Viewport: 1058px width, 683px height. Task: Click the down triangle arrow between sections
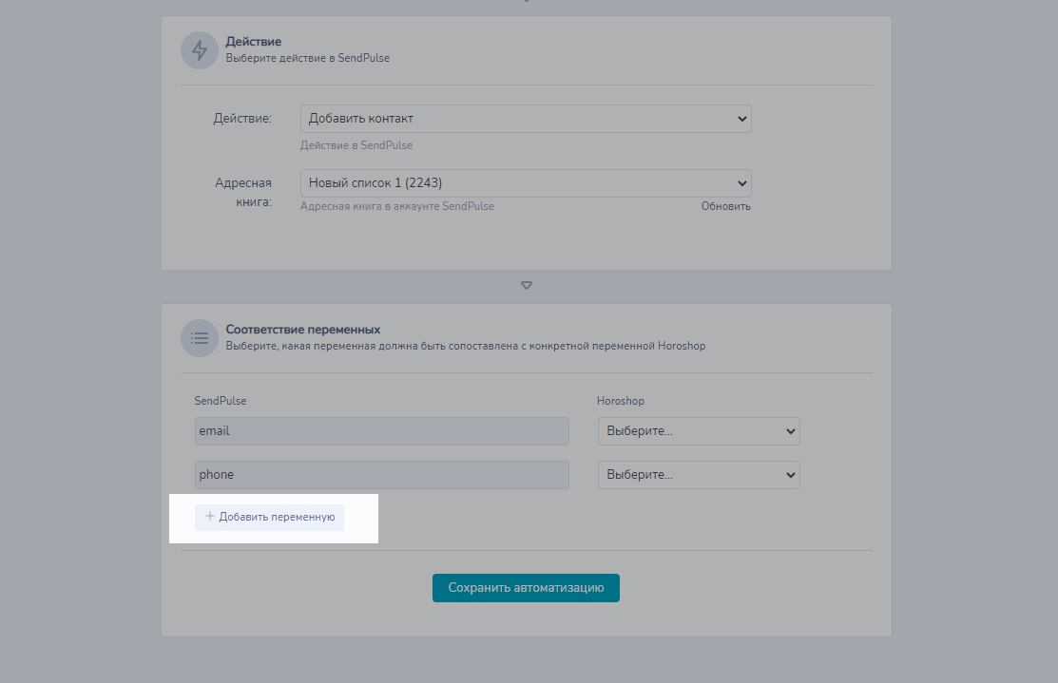pyautogui.click(x=527, y=285)
